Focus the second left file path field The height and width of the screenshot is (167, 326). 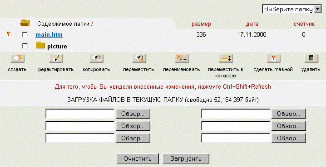click(x=80, y=126)
